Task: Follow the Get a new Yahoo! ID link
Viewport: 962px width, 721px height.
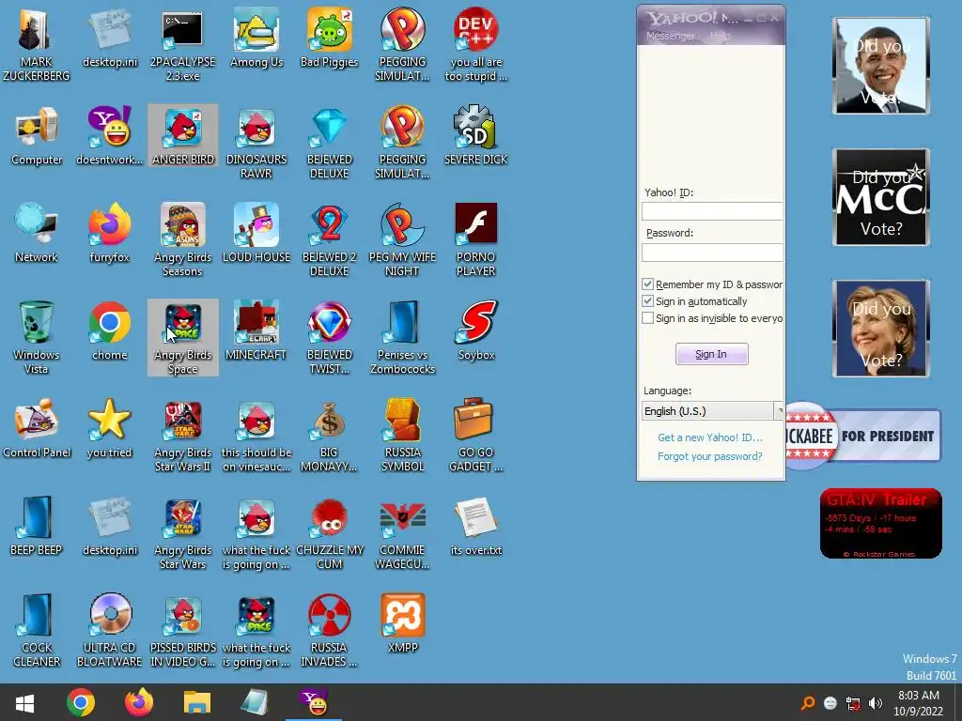Action: (x=710, y=437)
